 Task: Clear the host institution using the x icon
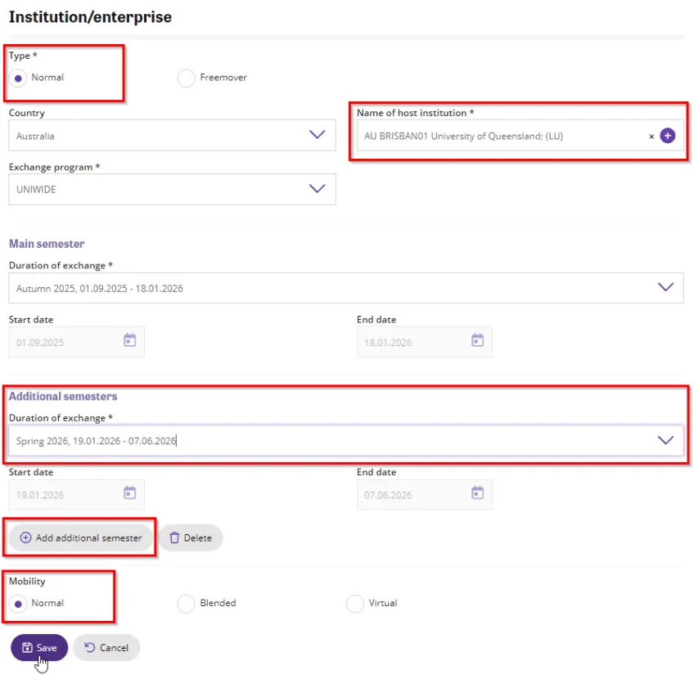click(651, 136)
